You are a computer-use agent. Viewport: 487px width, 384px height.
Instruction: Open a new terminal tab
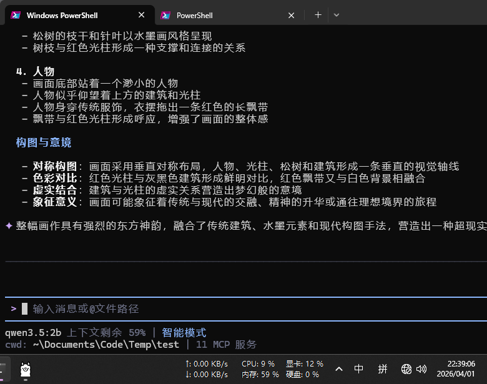pos(318,15)
